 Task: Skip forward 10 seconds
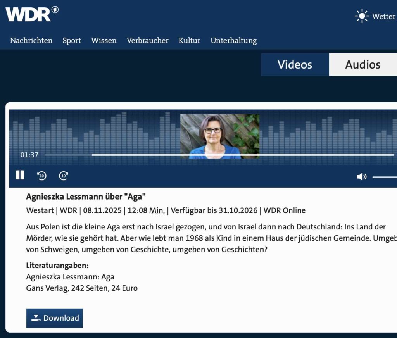pyautogui.click(x=64, y=176)
